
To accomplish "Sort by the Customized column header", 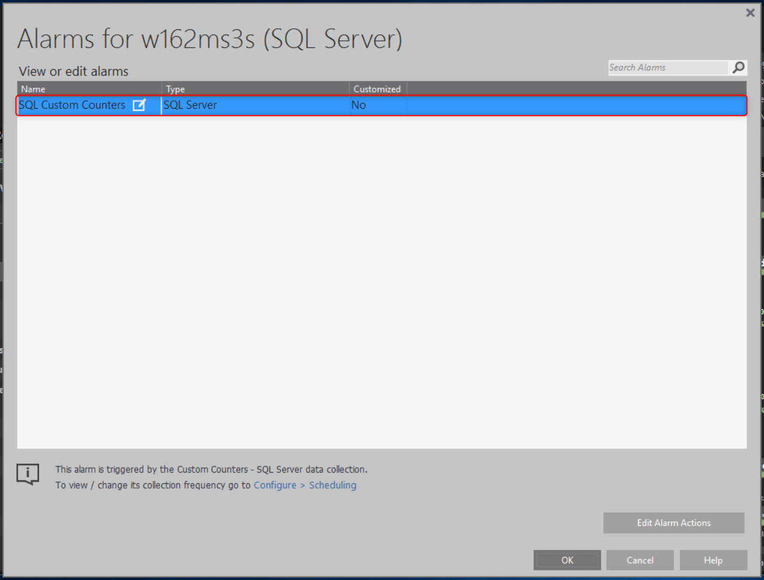I will click(x=377, y=88).
